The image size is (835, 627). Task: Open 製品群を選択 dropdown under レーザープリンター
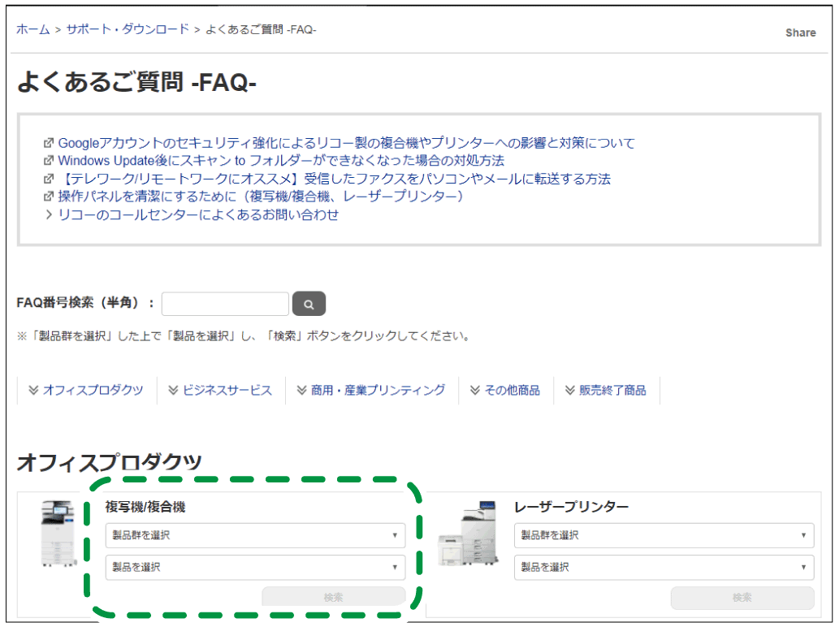(x=664, y=535)
